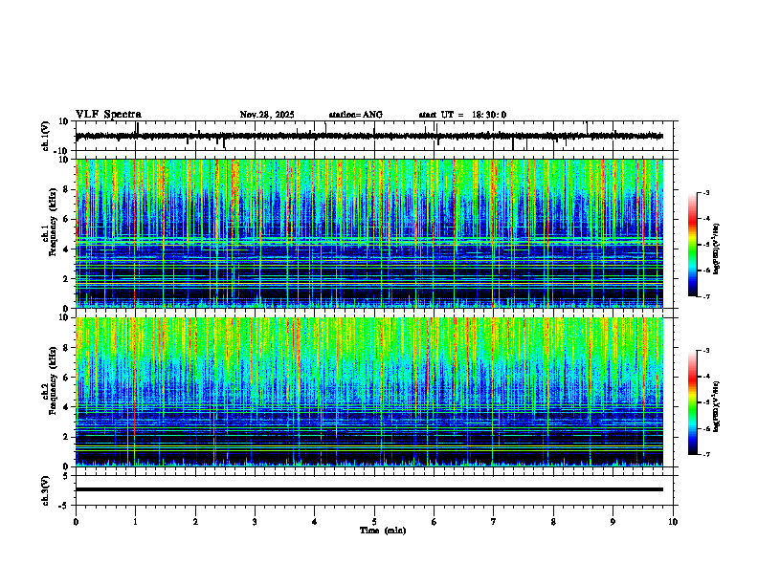The height and width of the screenshot is (585, 758).
Task: Click the "5" tick on the time axis
Action: pyautogui.click(x=374, y=522)
